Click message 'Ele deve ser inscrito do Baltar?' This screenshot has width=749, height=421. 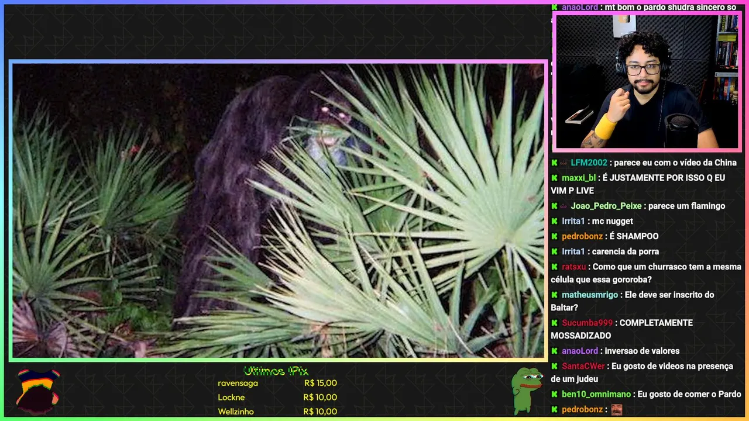point(633,301)
